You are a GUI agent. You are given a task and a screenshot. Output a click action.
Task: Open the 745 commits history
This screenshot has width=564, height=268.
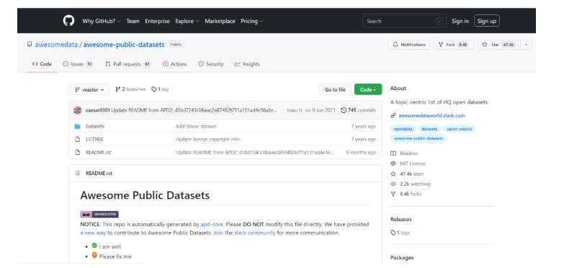point(358,110)
